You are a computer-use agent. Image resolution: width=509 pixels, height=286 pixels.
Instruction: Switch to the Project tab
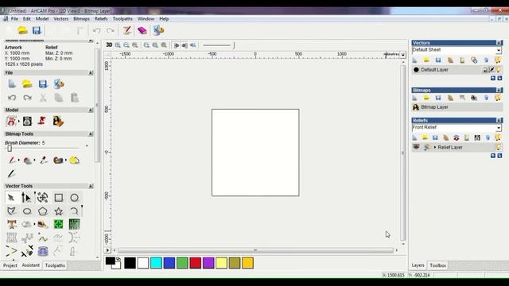10,265
